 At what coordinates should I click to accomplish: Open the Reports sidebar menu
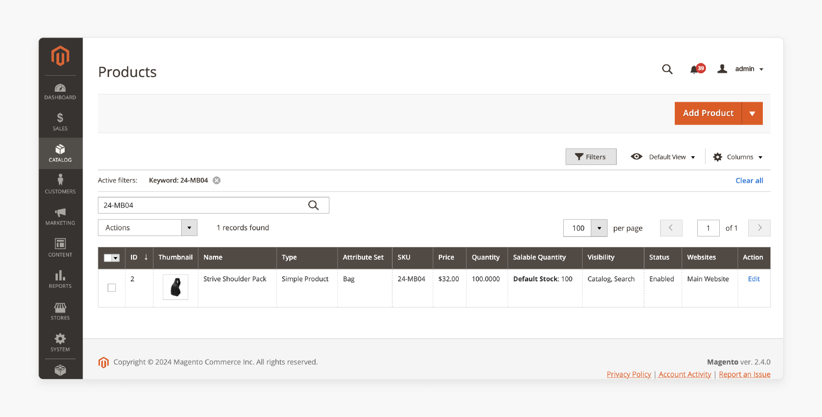point(60,279)
